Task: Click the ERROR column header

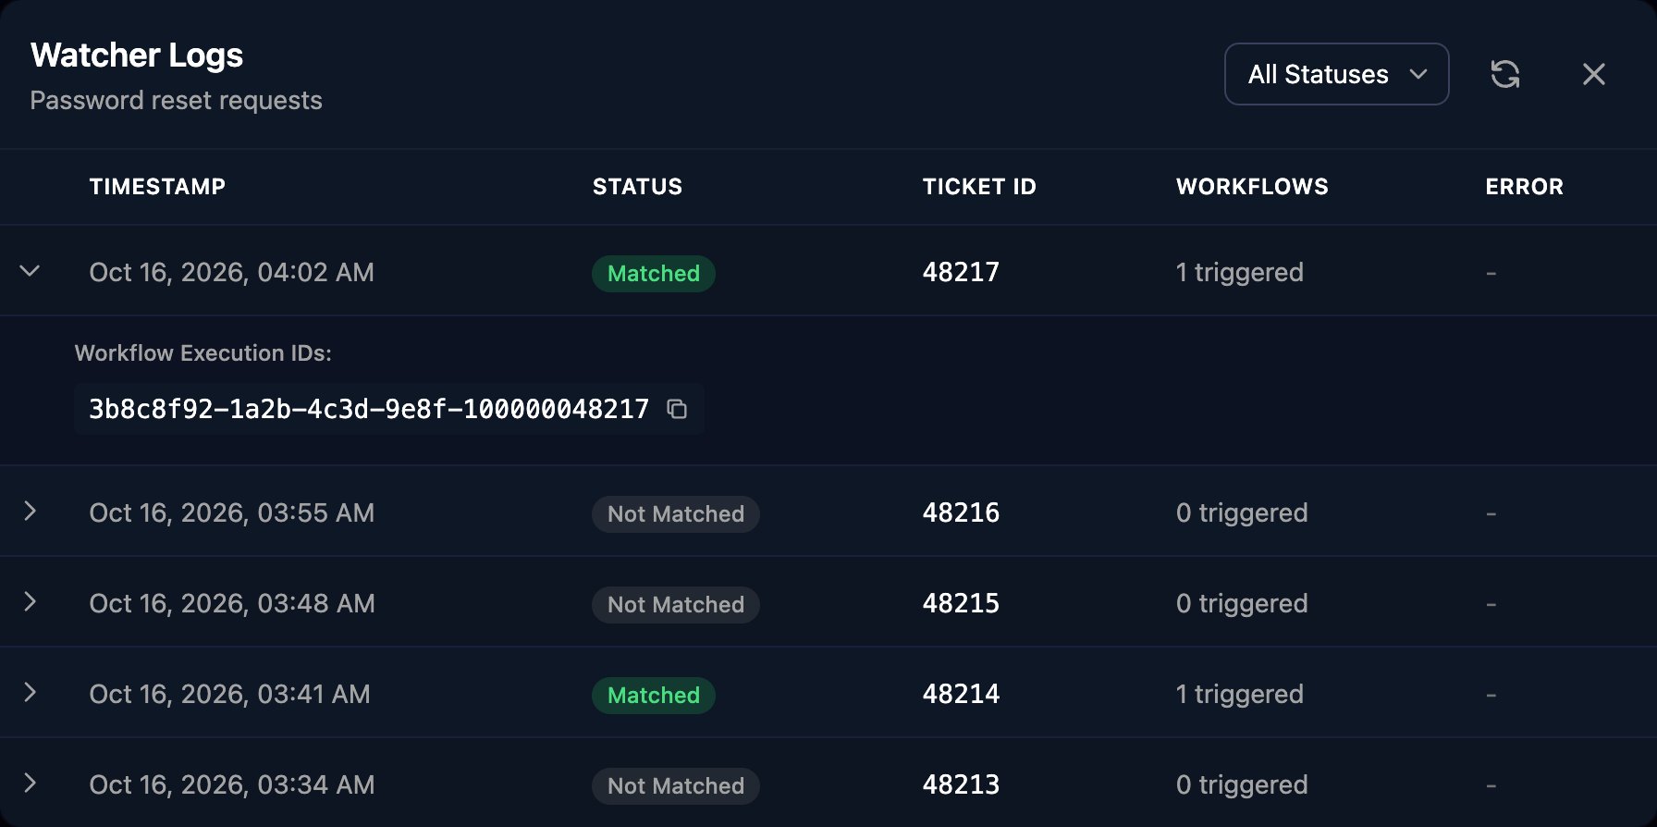Action: (x=1524, y=187)
